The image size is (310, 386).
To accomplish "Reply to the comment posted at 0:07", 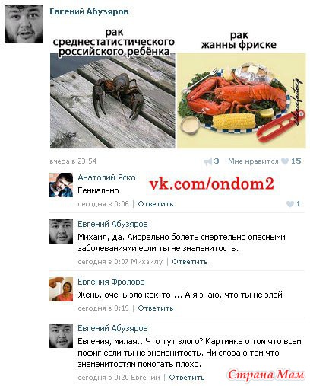I will [x=190, y=262].
